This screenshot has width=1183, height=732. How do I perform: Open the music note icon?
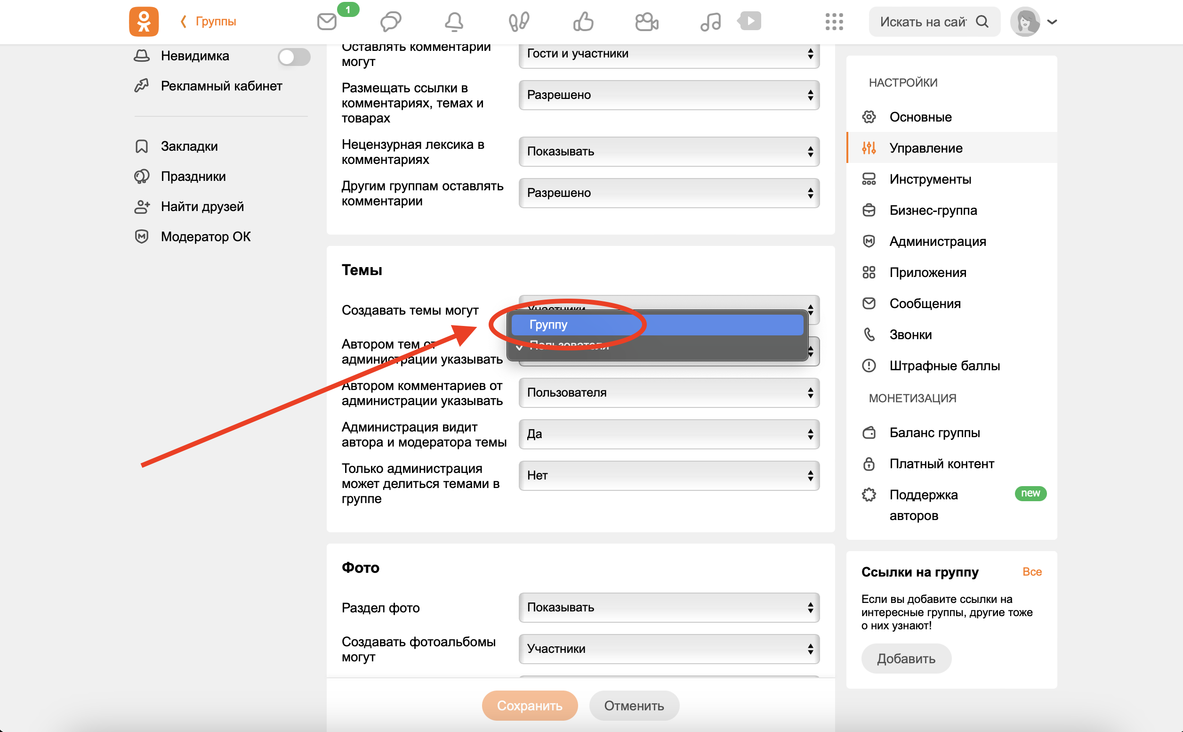710,22
